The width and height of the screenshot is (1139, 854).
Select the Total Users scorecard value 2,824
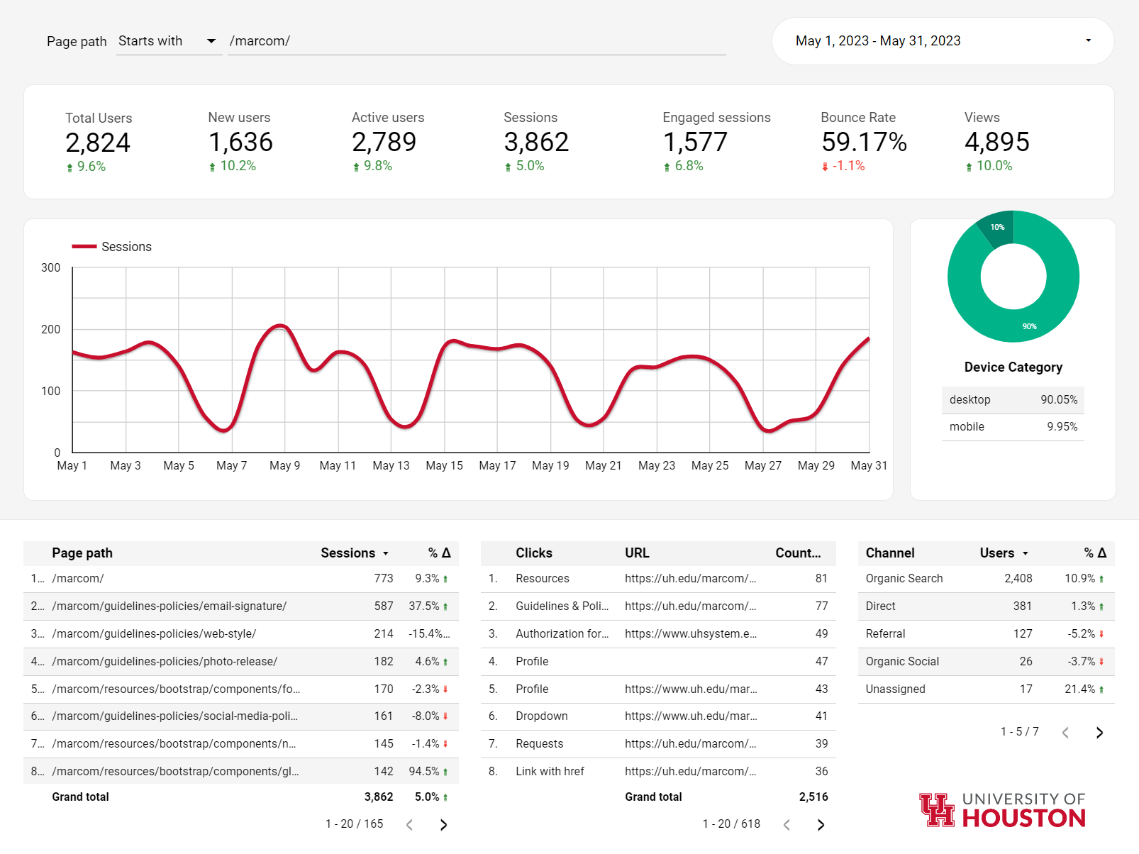tap(98, 143)
